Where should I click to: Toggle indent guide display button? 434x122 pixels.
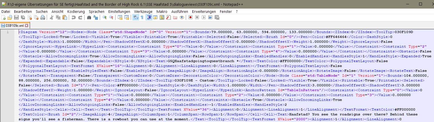click(149, 17)
